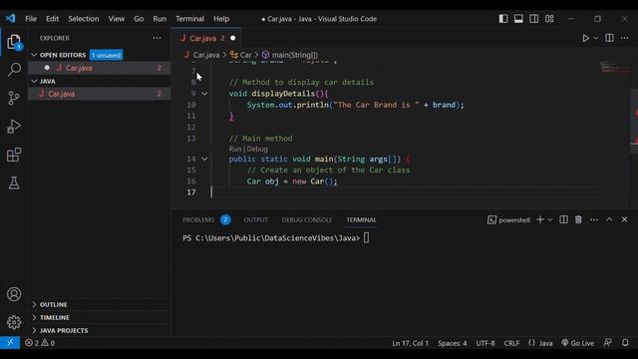This screenshot has height=359, width=638.
Task: Open the Run menu
Action: (x=159, y=19)
